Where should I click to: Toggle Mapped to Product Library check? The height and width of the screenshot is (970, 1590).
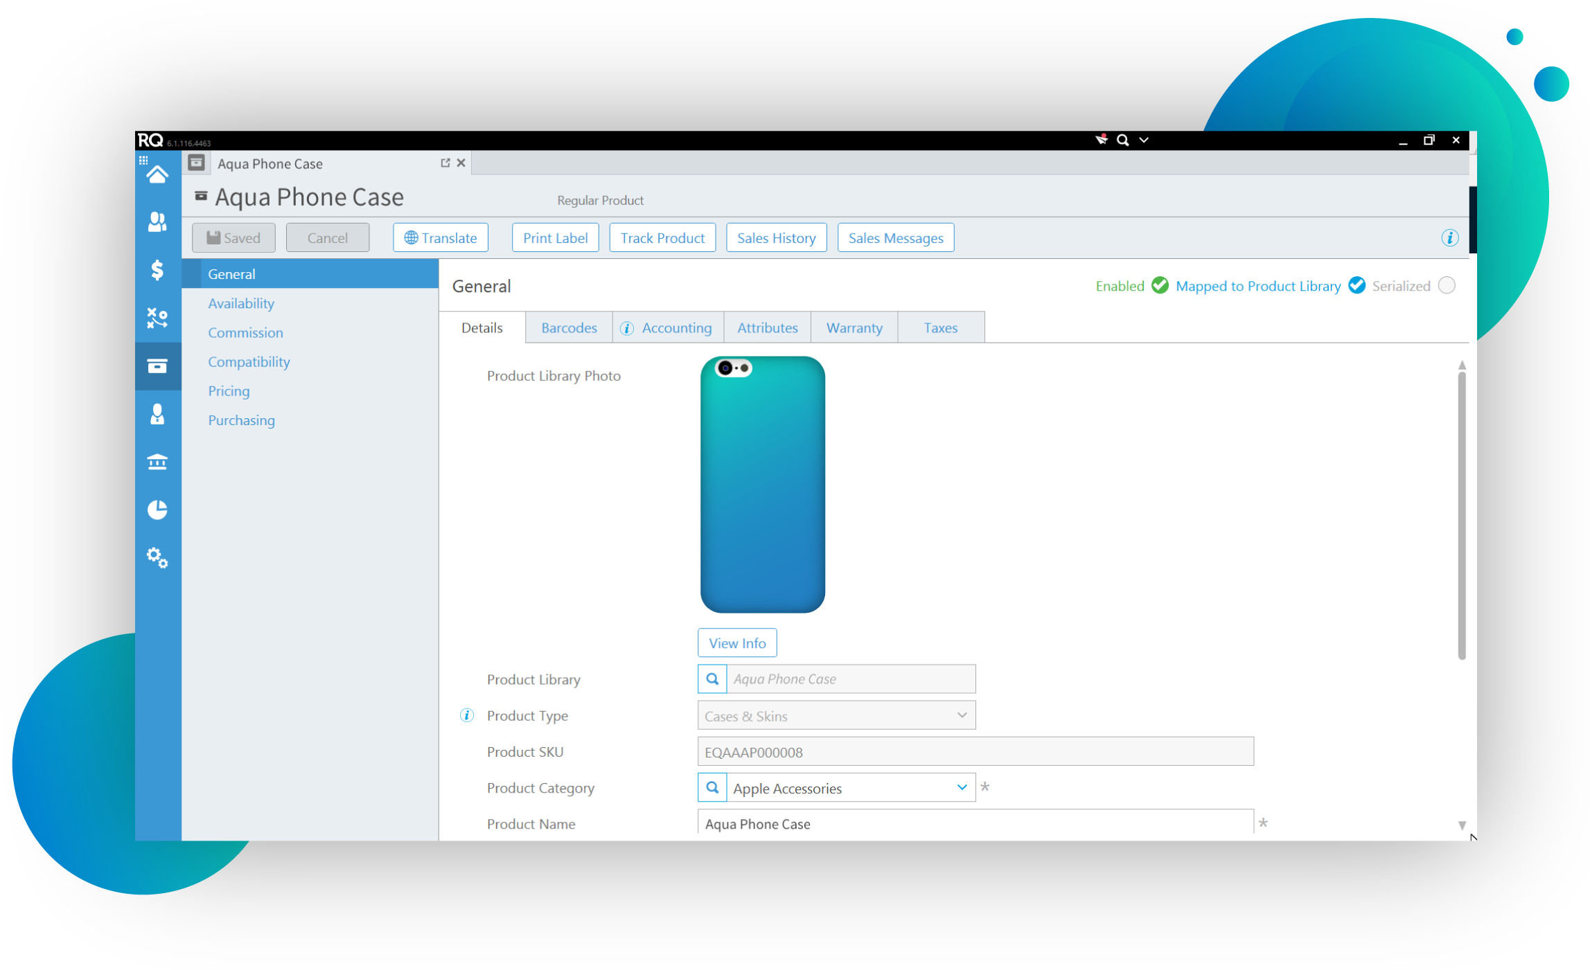click(x=1357, y=285)
